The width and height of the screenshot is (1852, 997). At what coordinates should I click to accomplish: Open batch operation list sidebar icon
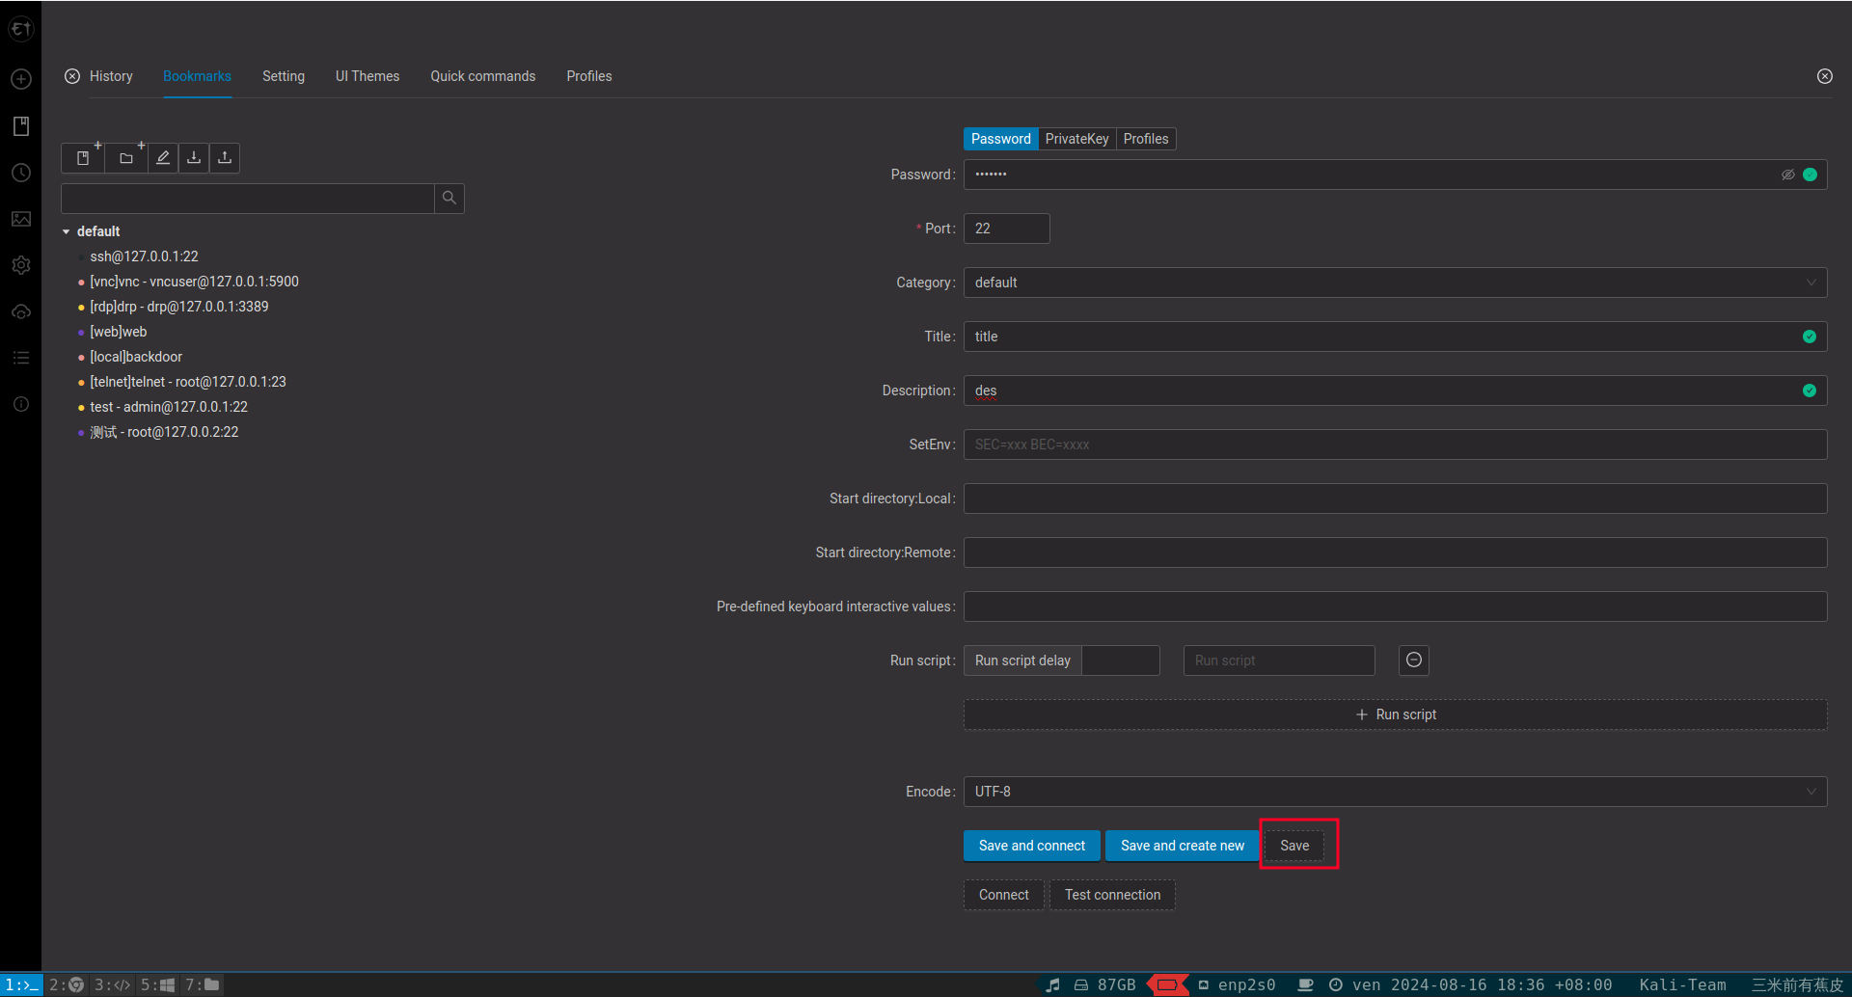coord(21,358)
